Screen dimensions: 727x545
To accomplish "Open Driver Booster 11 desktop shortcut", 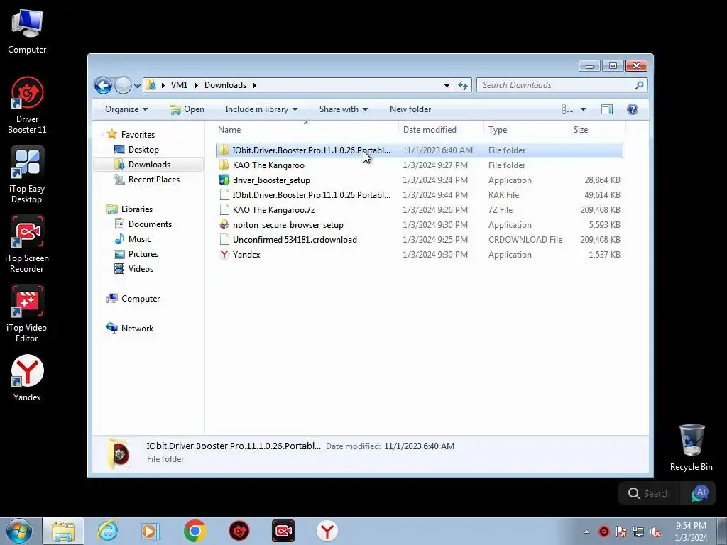I will [x=27, y=105].
